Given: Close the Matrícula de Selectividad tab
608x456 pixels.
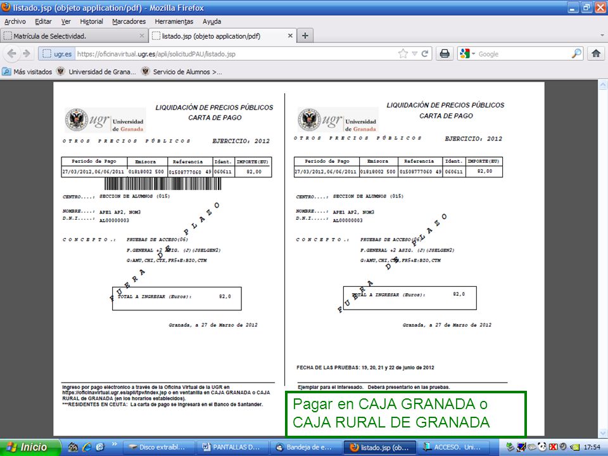Looking at the screenshot, I should (141, 35).
